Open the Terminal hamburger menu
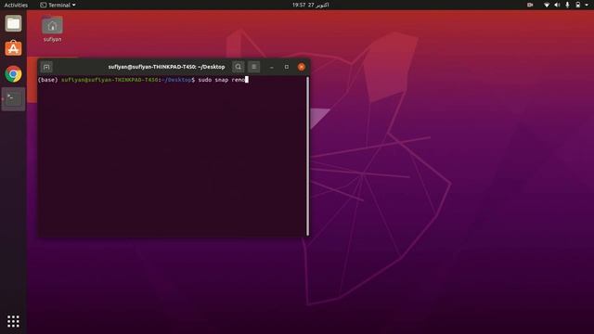This screenshot has width=594, height=334. [253, 67]
